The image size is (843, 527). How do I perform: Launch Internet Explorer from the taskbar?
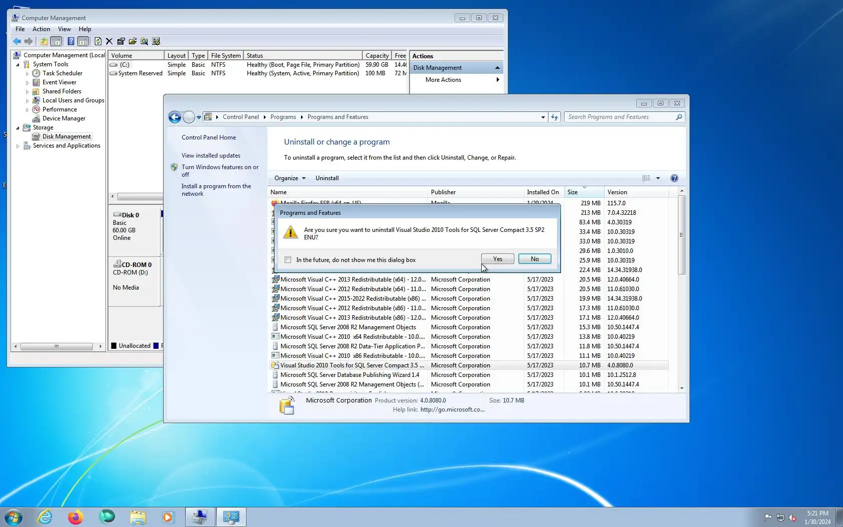point(45,517)
